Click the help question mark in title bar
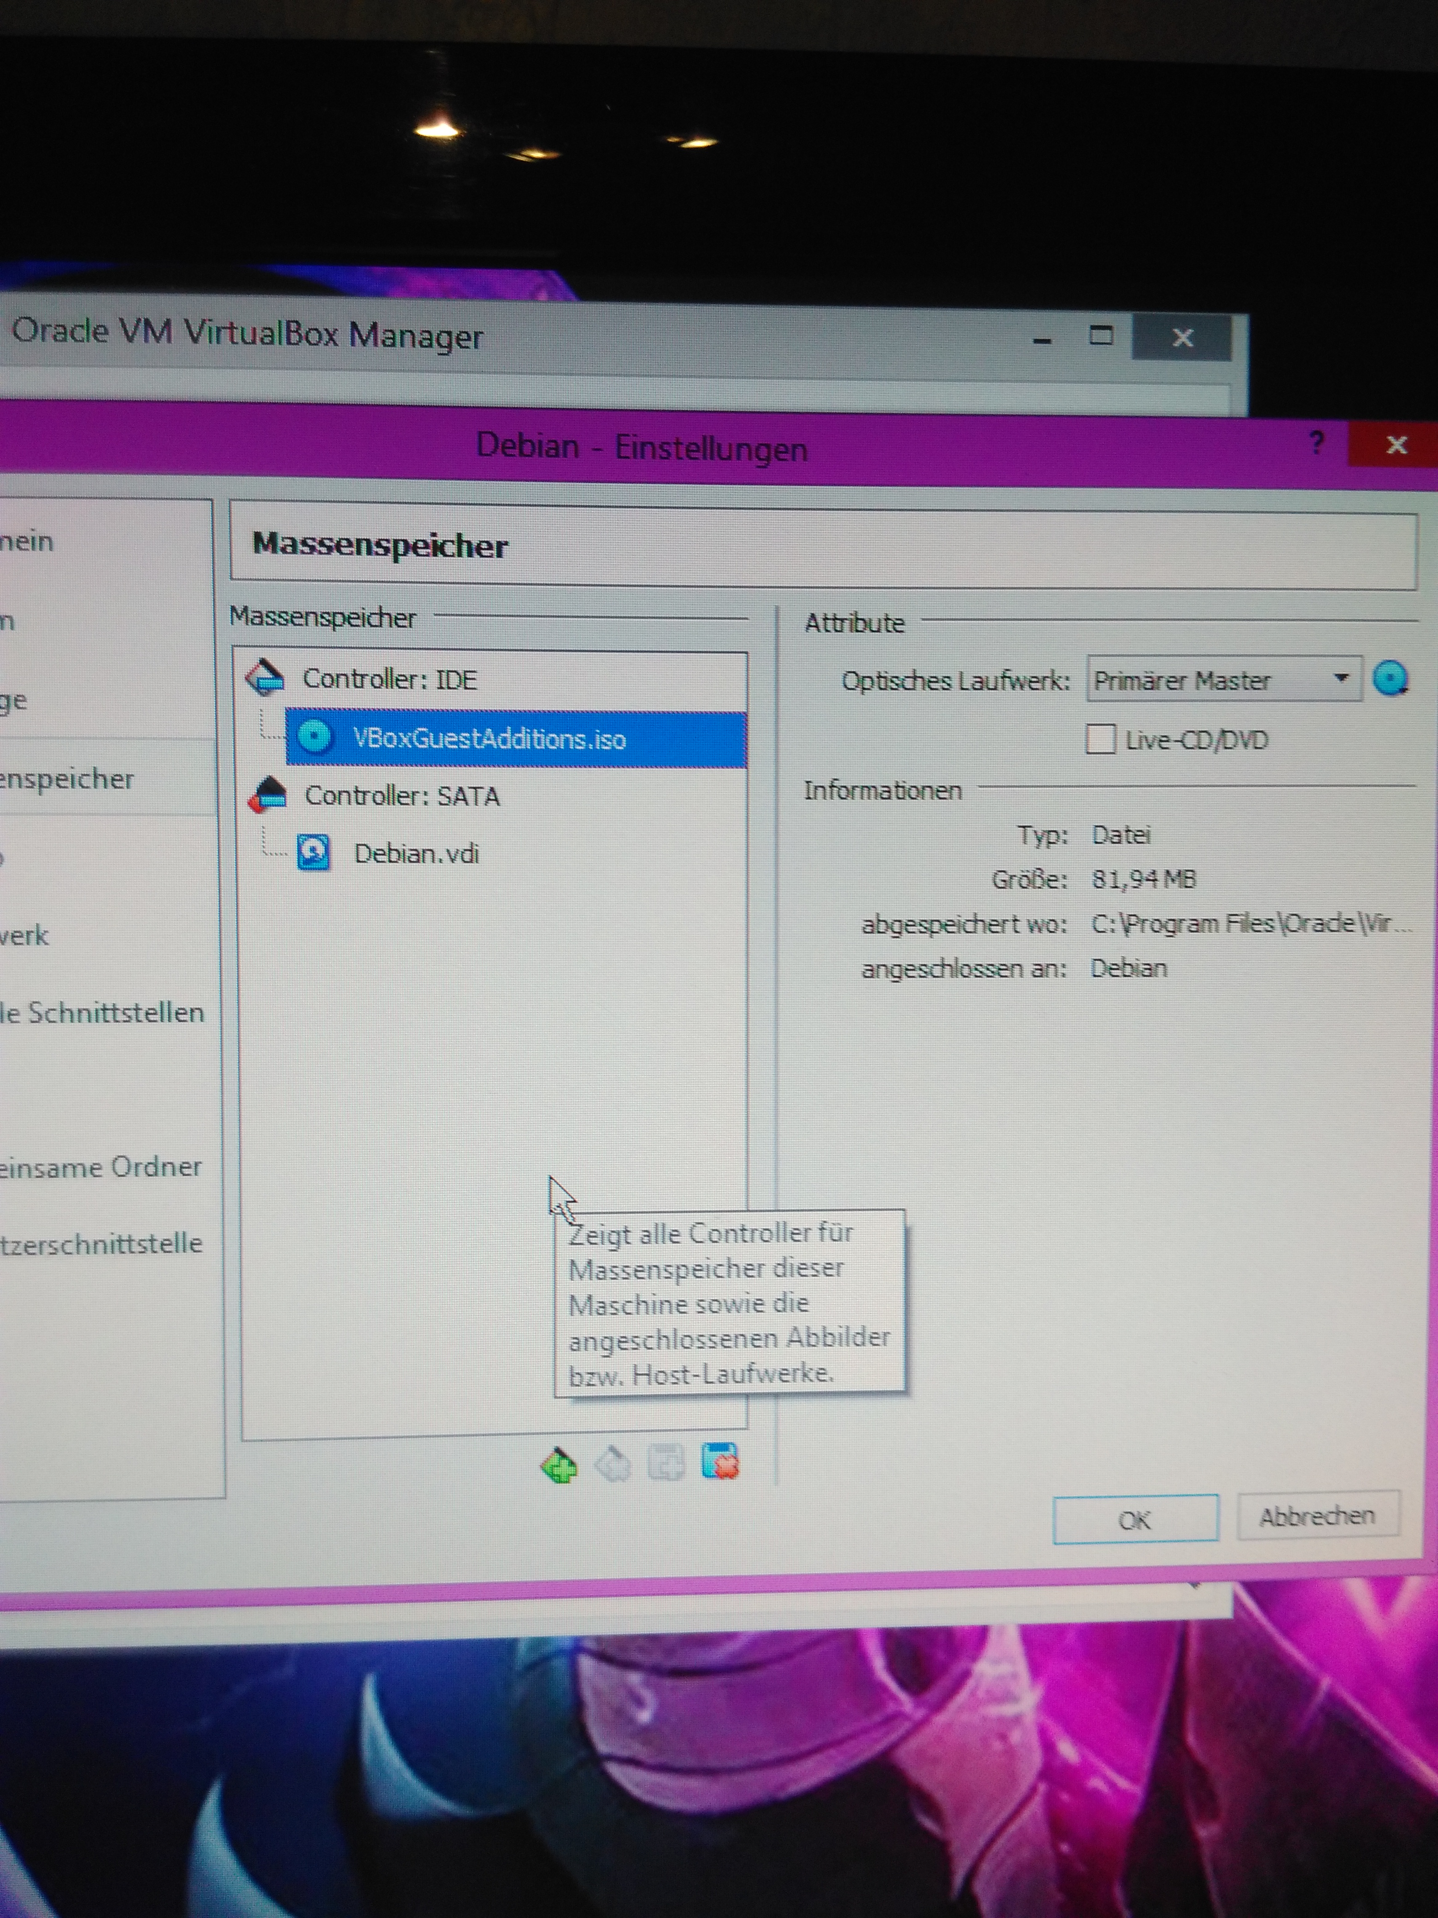The height and width of the screenshot is (1918, 1438). coord(1317,443)
